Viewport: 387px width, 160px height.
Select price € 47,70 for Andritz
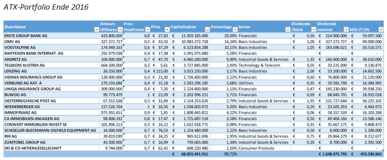click(160, 59)
